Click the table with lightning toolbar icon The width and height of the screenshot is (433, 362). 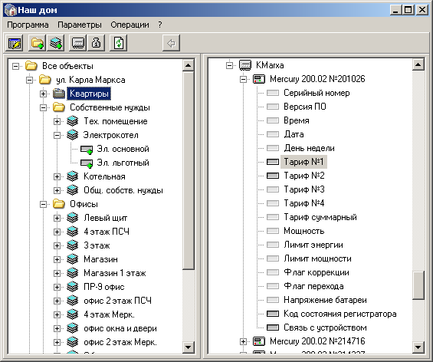(x=15, y=43)
